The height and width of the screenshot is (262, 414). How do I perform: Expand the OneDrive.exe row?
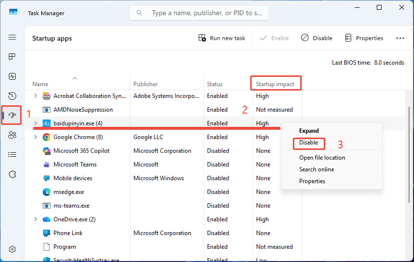(35, 219)
